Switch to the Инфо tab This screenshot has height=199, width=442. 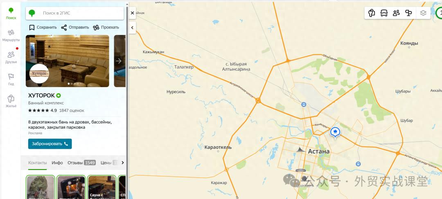click(x=57, y=163)
